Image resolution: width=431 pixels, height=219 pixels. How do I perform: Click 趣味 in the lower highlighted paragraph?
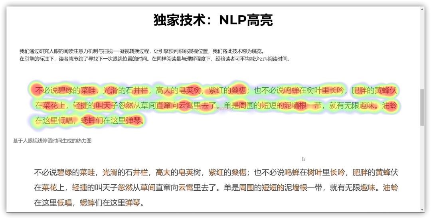click(x=368, y=187)
